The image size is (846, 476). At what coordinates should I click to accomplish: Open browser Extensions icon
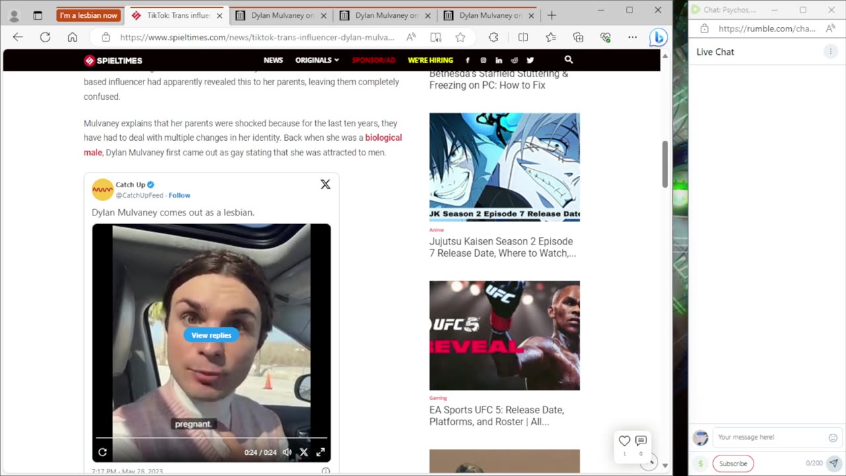coord(493,38)
